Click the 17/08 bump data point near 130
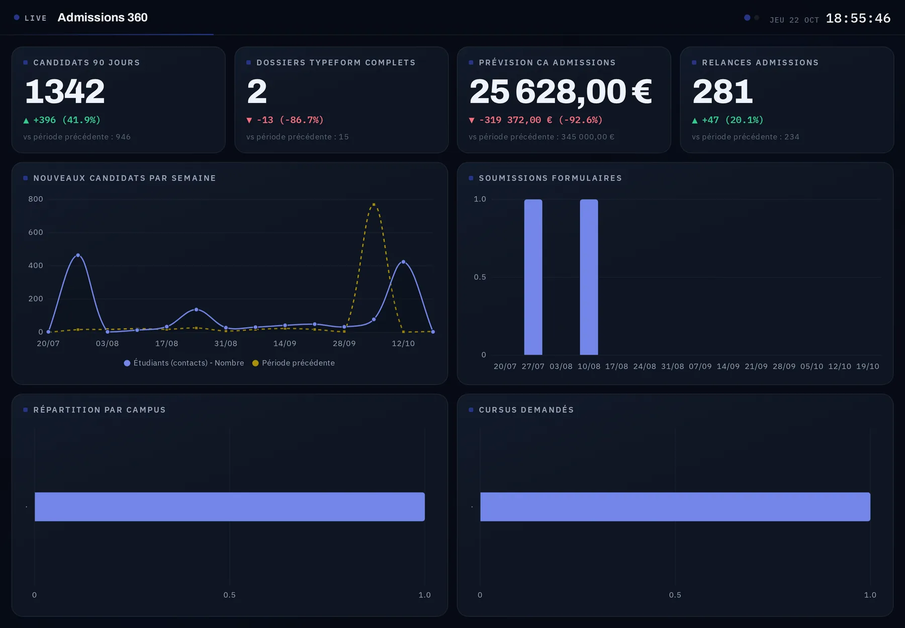This screenshot has height=628, width=905. [196, 309]
